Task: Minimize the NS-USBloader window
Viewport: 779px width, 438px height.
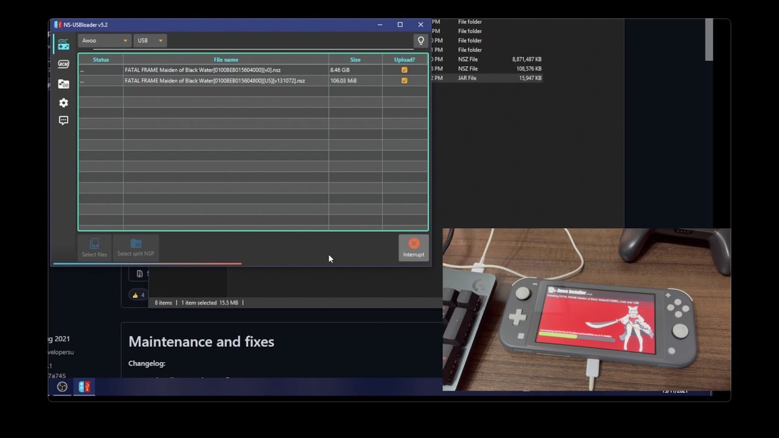Action: (380, 25)
